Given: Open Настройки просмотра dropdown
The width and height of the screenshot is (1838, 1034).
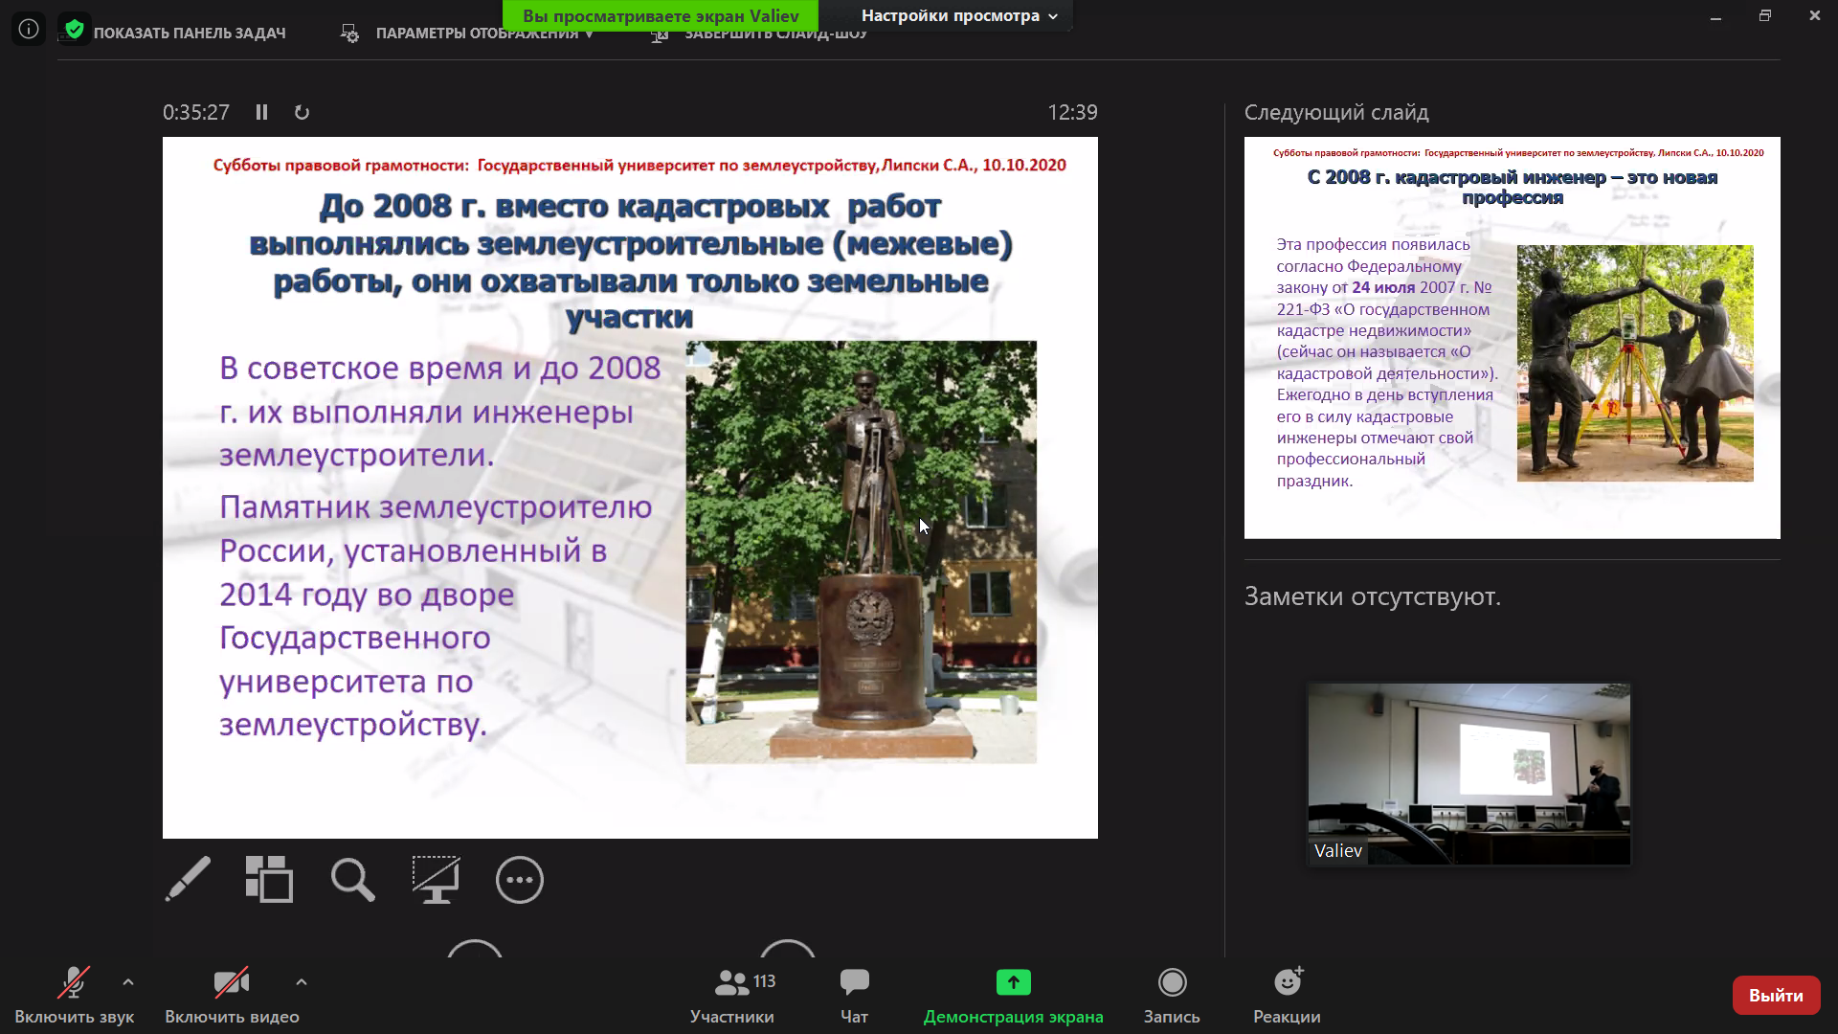Looking at the screenshot, I should 960,15.
